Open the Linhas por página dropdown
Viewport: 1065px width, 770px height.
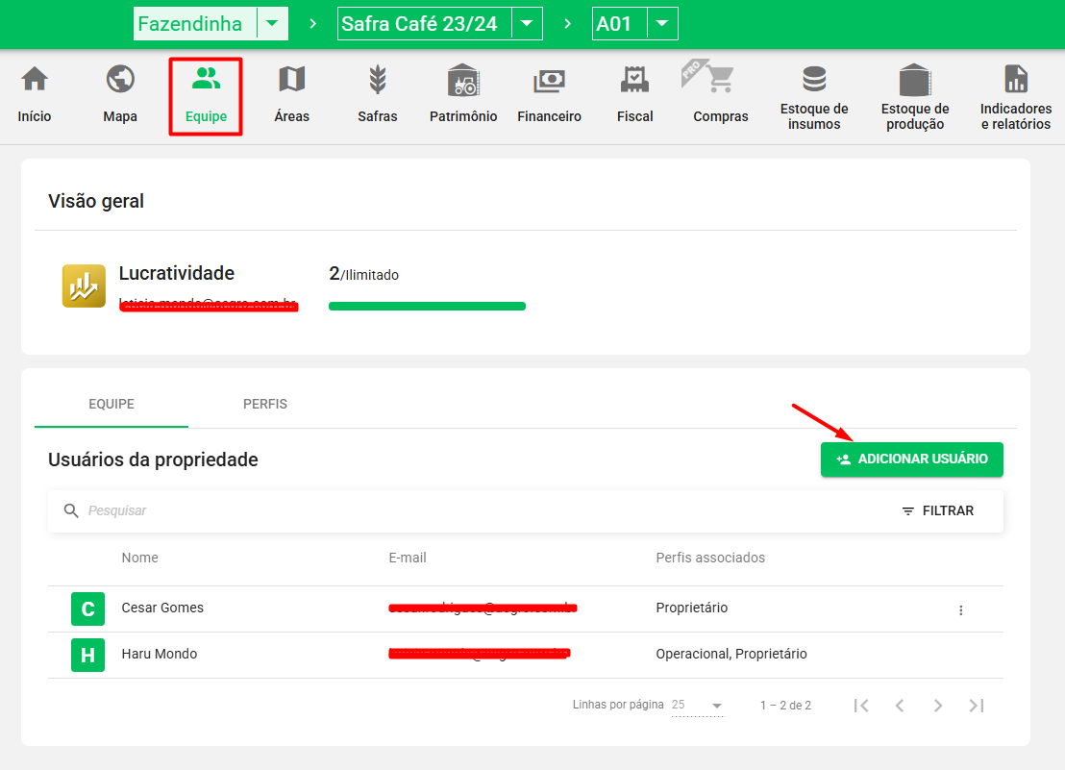coord(699,706)
